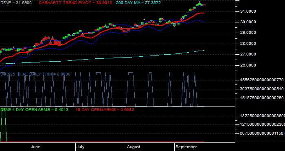Click the 303750000000000510 axis value

click(x=262, y=89)
